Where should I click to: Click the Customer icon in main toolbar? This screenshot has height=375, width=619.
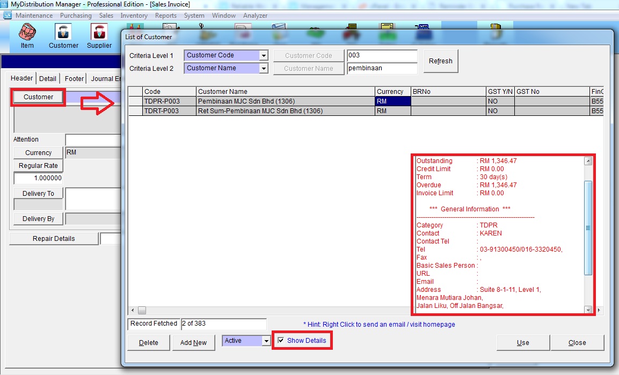tap(63, 36)
